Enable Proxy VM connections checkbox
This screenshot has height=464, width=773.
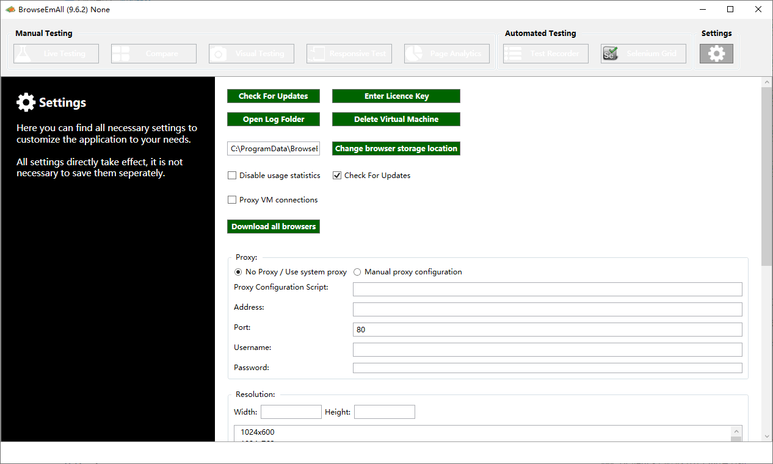(x=232, y=200)
